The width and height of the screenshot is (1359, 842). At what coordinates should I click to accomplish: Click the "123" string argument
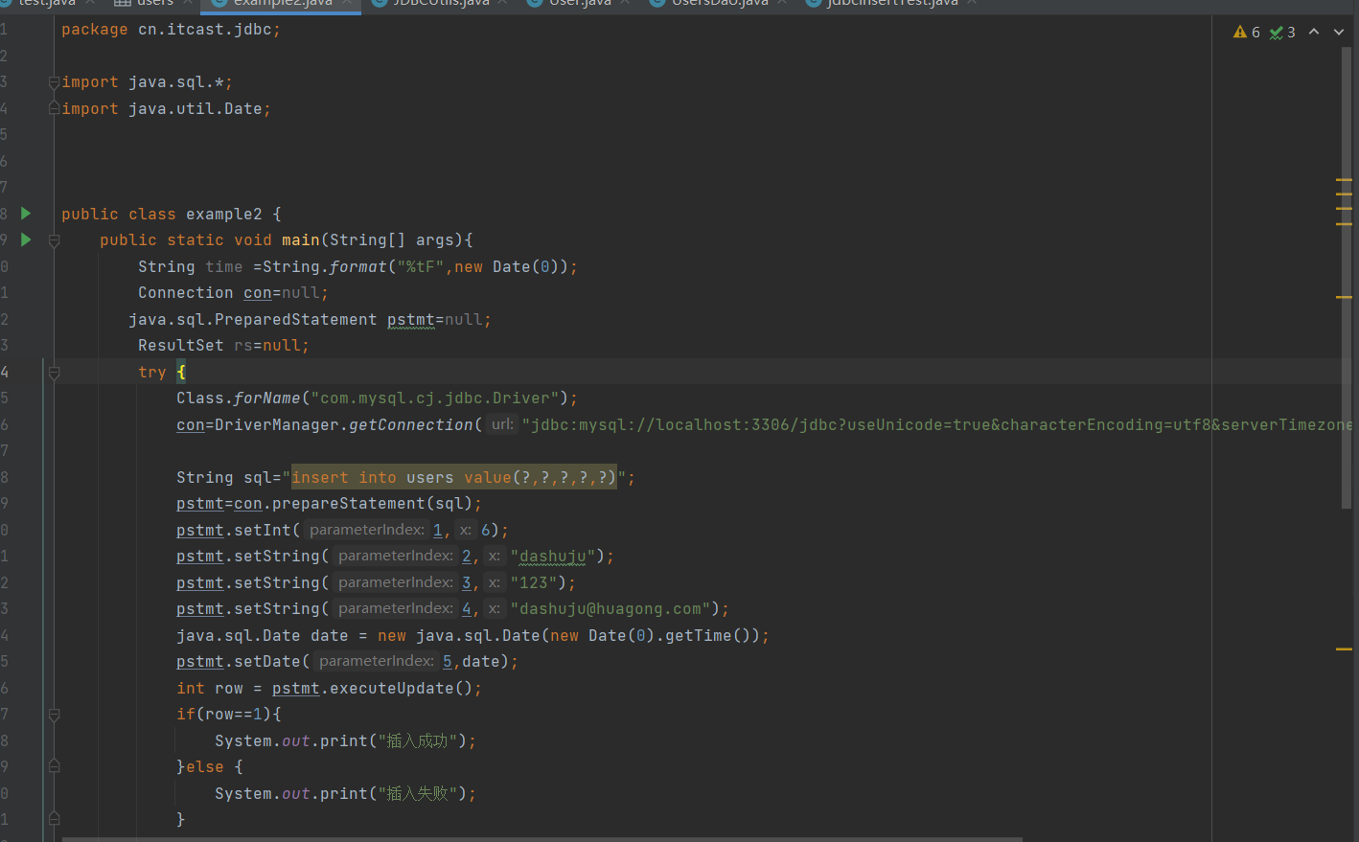pos(534,582)
